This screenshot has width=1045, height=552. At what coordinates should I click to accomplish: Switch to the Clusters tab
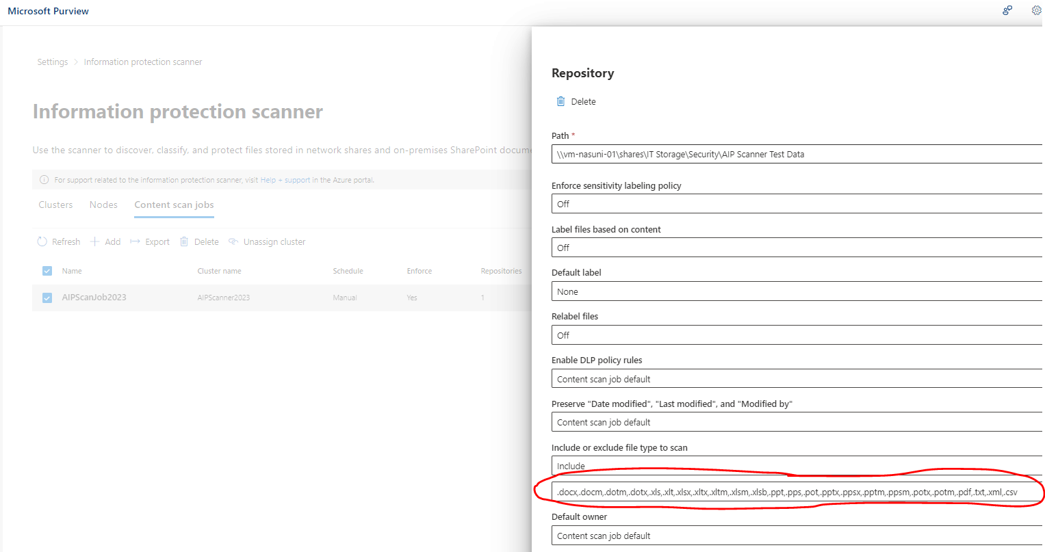[x=55, y=204]
